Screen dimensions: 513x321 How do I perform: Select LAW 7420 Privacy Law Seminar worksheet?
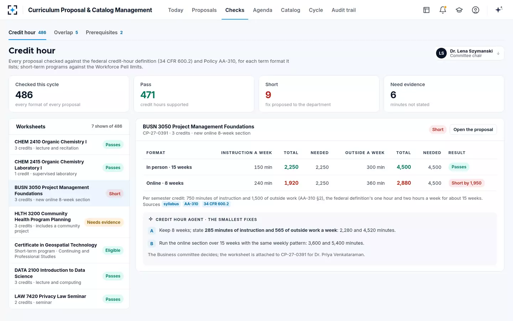coord(69,299)
